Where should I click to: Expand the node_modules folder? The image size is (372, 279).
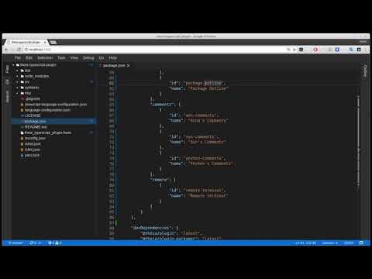pyautogui.click(x=17, y=76)
